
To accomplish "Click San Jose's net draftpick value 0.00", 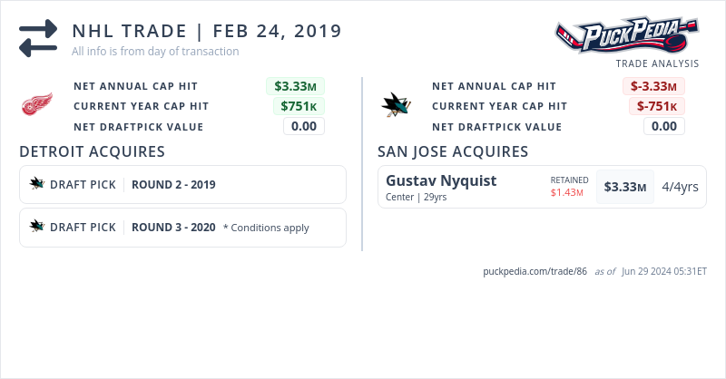I will (x=663, y=126).
